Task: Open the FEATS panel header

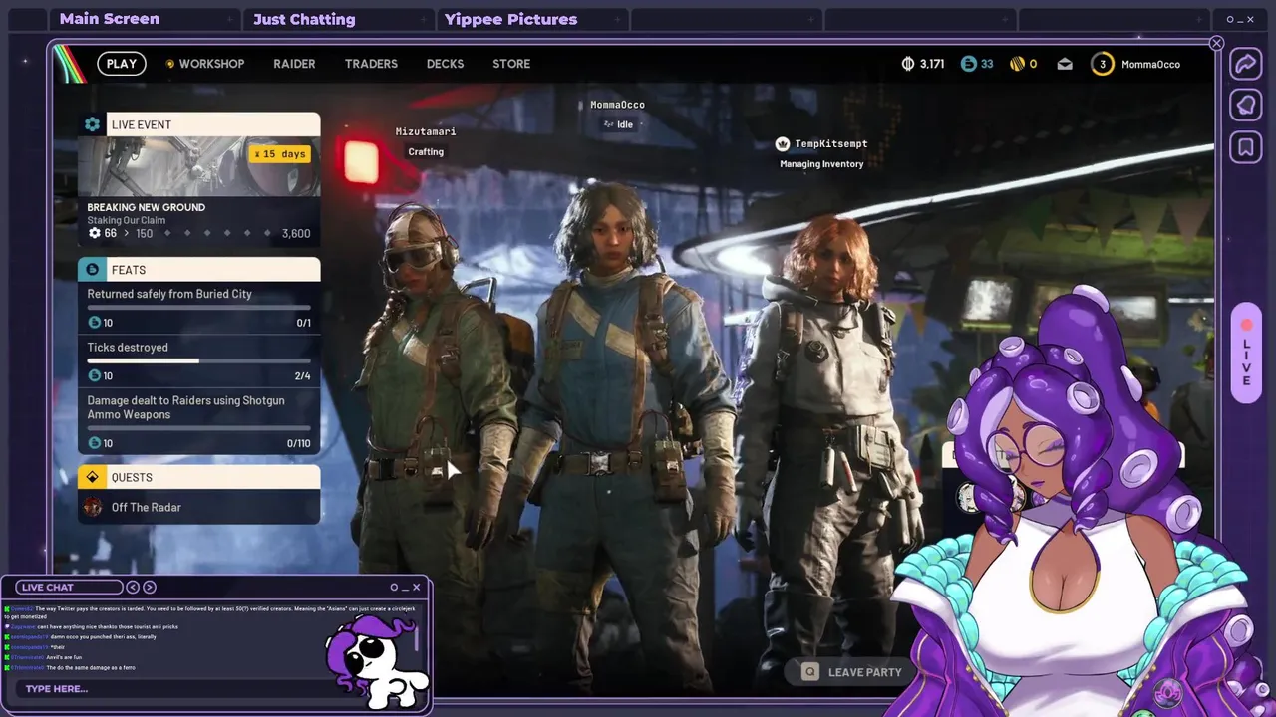Action: point(199,270)
